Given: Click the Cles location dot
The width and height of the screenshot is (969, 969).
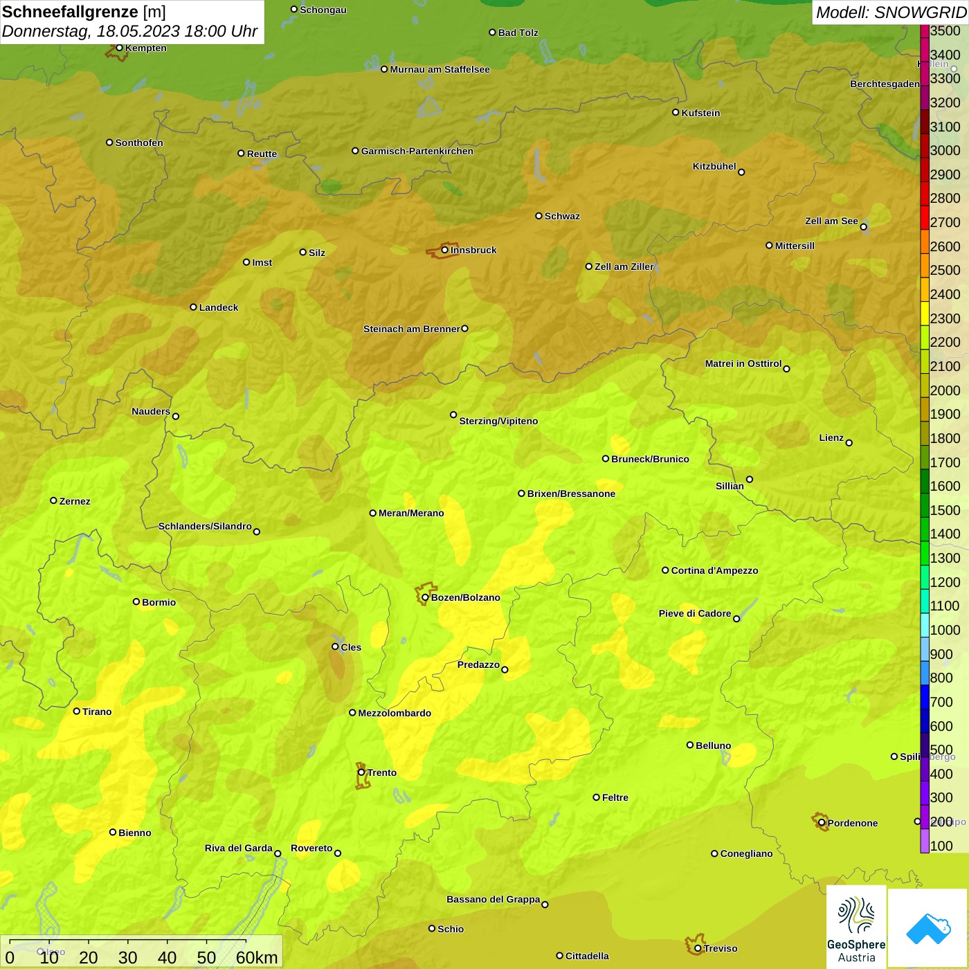Looking at the screenshot, I should (335, 646).
